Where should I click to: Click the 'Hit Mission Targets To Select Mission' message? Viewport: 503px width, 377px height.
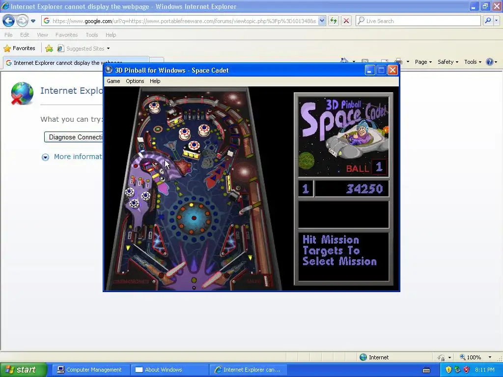(339, 250)
